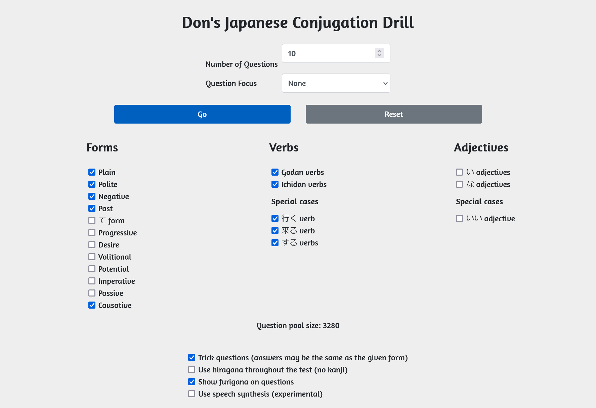The image size is (596, 408).
Task: Disable Trick questions option
Action: [x=191, y=358]
